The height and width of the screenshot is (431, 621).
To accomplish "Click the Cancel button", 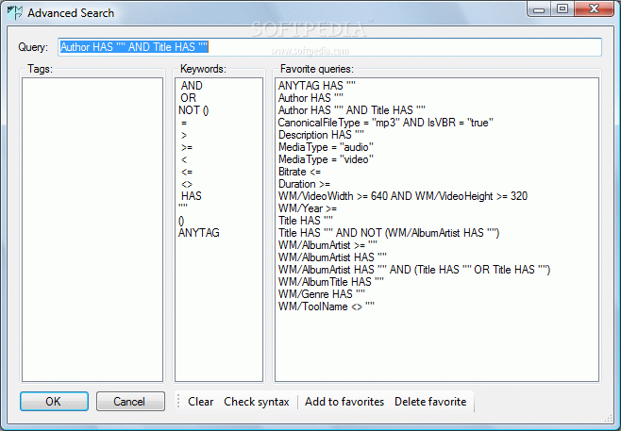I will click(x=130, y=402).
